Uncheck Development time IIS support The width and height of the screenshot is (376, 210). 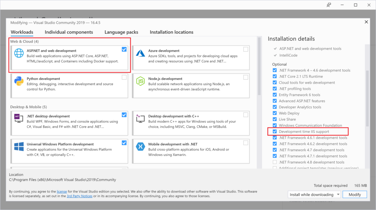click(x=275, y=131)
